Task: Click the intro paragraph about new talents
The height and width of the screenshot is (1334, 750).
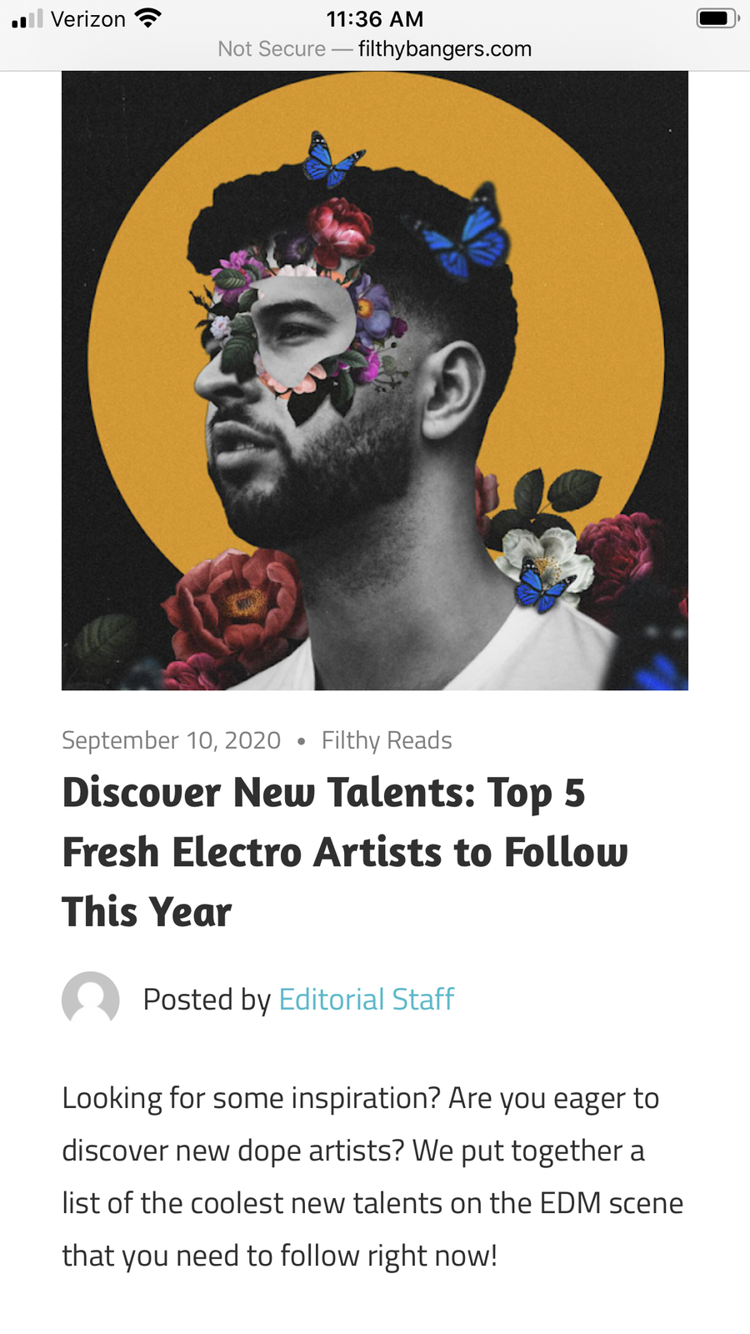Action: click(x=372, y=1176)
